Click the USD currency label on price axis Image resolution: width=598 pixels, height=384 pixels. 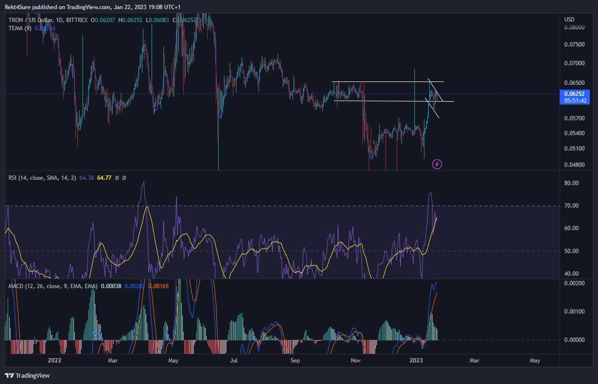pyautogui.click(x=570, y=20)
